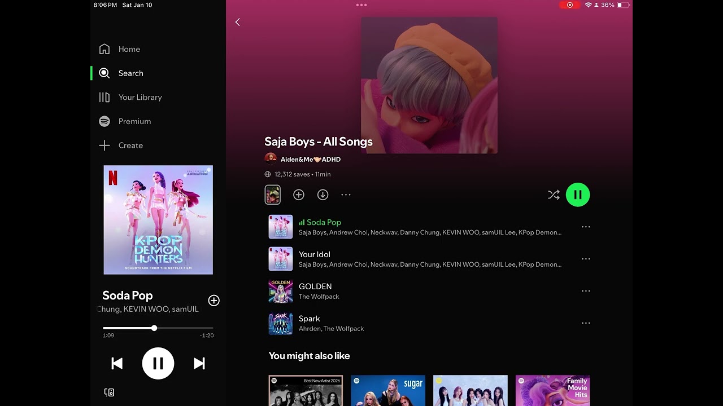Screen dimensions: 723x406
Task: Click the Your Library shelf icon
Action: (104, 97)
